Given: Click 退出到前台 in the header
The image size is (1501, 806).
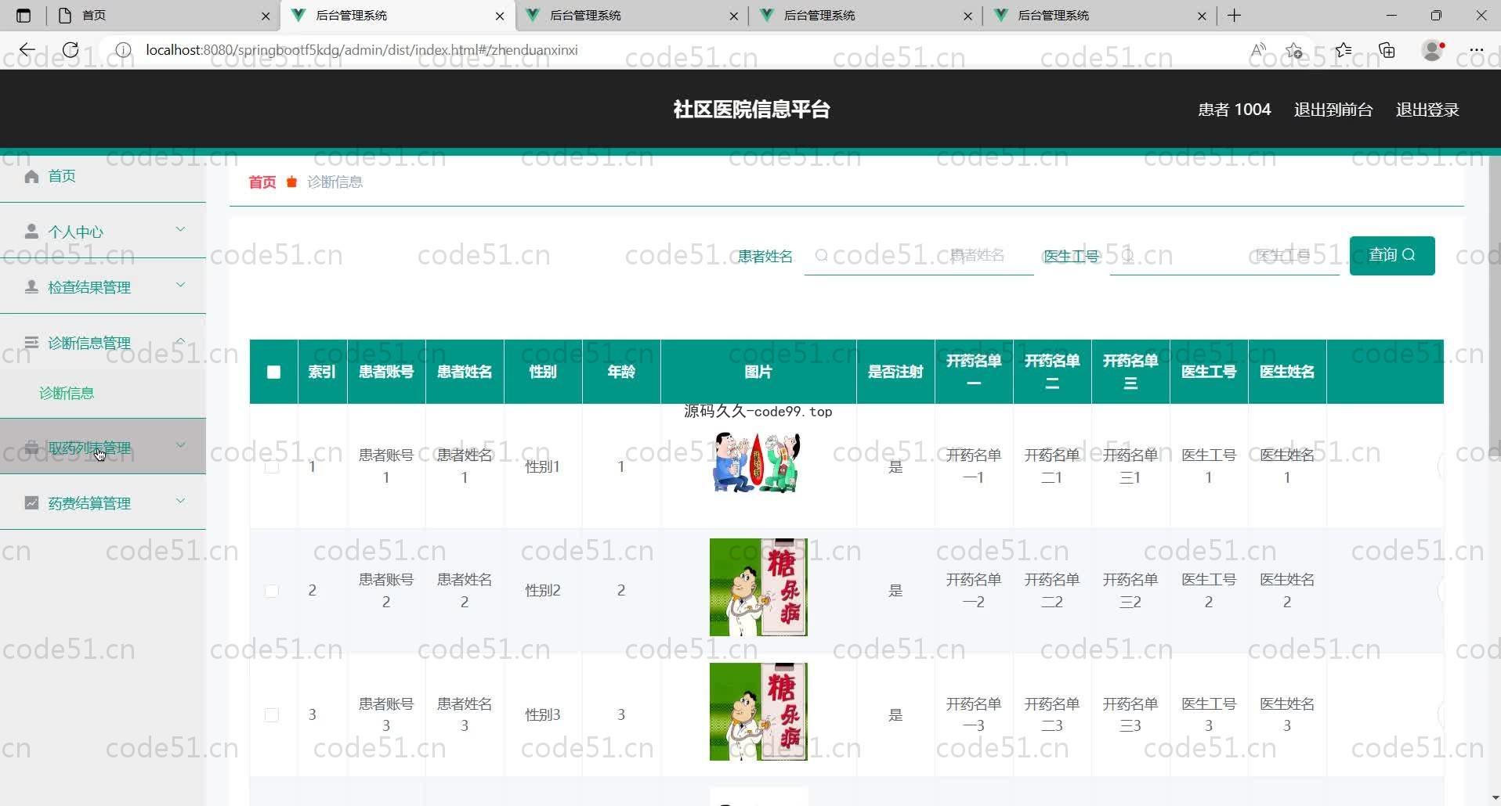Looking at the screenshot, I should coord(1333,110).
